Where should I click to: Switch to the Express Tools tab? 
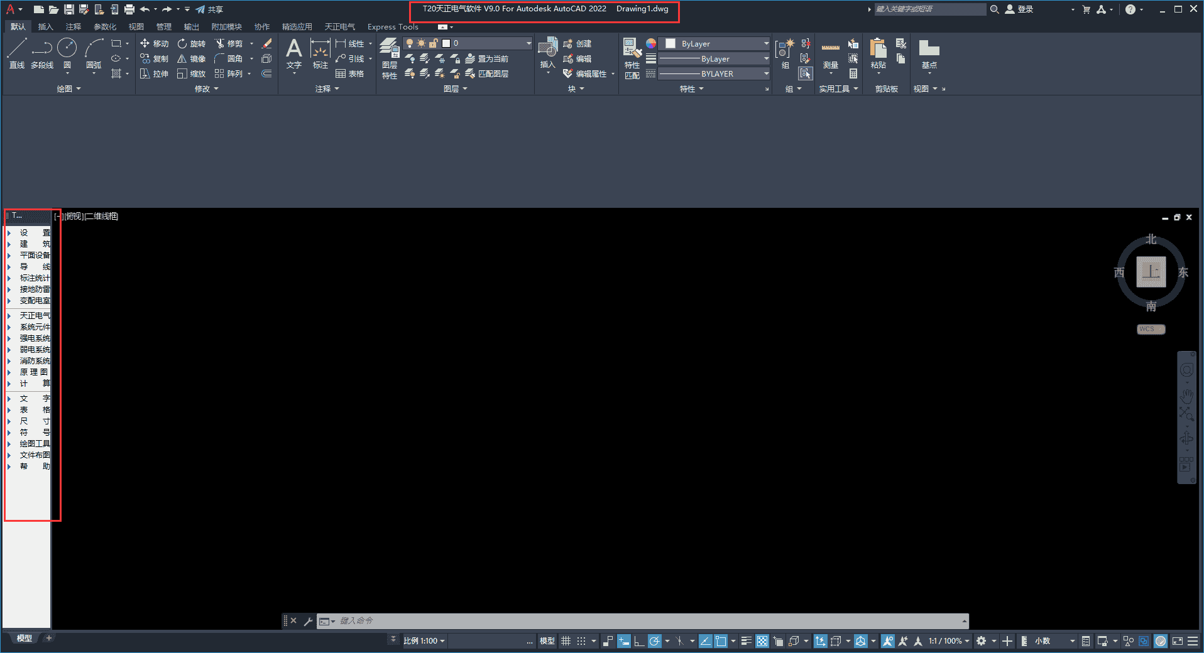click(x=393, y=26)
